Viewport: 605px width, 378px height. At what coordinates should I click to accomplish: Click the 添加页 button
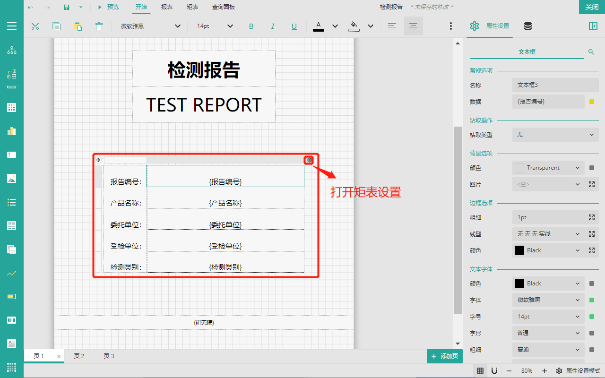click(x=444, y=356)
